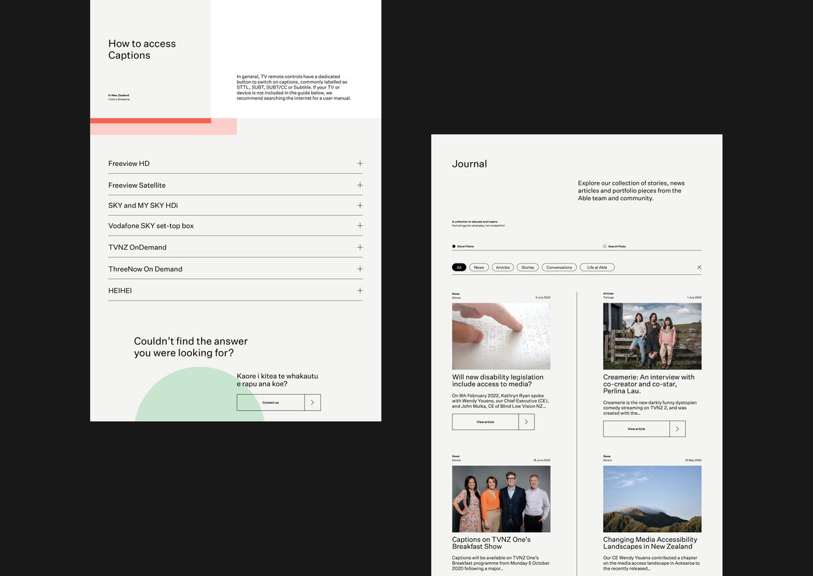Screen dimensions: 813x576
Task: Open the Breakfast Show presenters thumbnail
Action: pyautogui.click(x=501, y=499)
